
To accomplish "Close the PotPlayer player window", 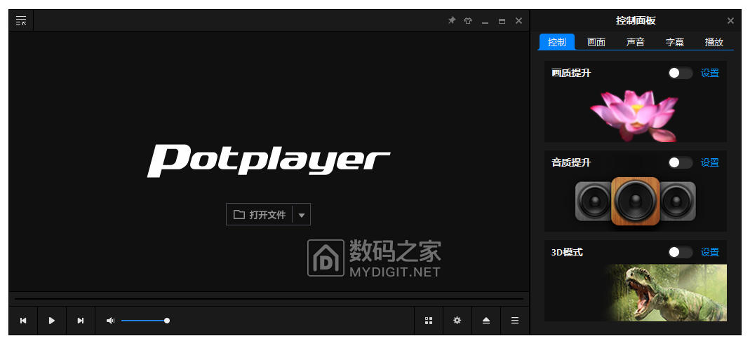I will point(518,20).
